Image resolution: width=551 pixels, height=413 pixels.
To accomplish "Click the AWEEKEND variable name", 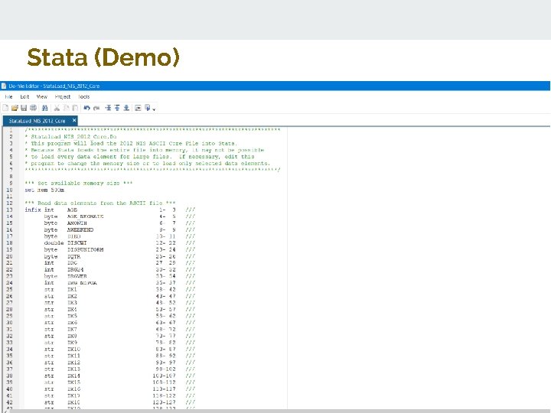I will tap(80, 229).
